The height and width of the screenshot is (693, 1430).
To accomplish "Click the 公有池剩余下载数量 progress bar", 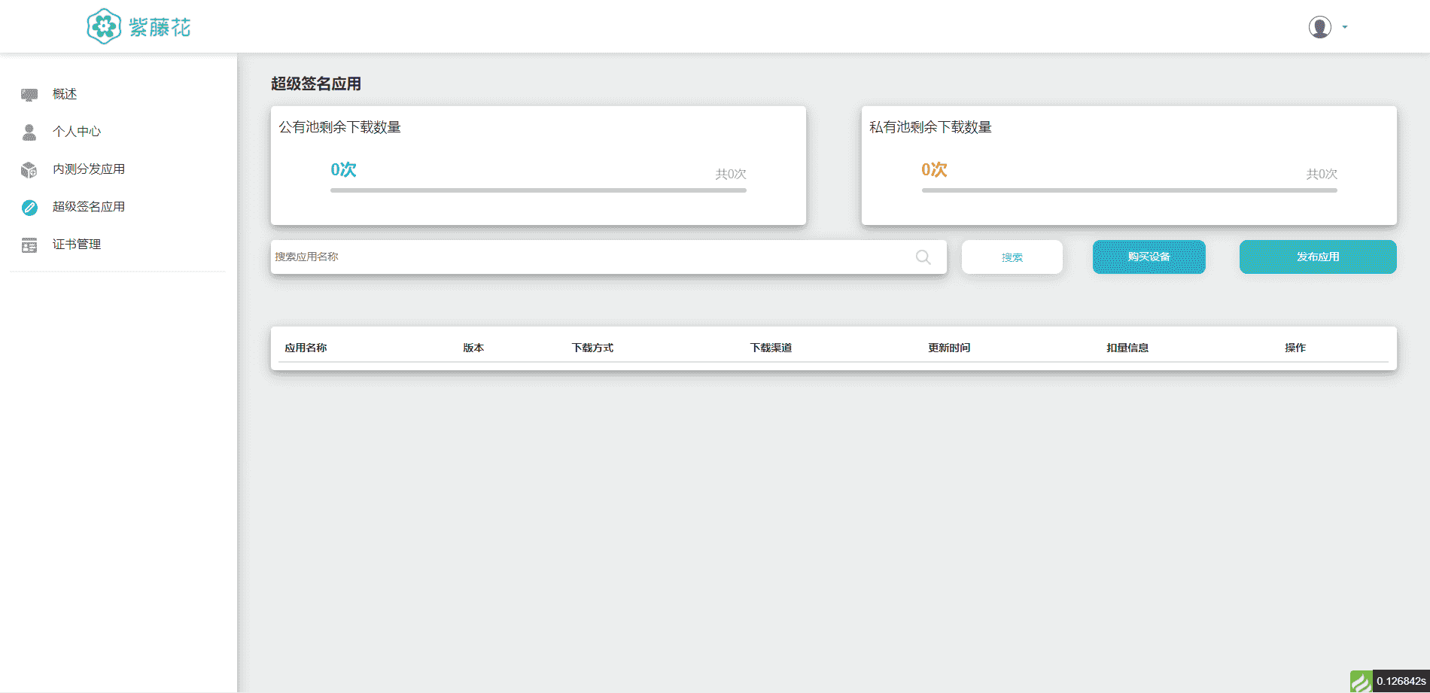I will click(x=538, y=190).
